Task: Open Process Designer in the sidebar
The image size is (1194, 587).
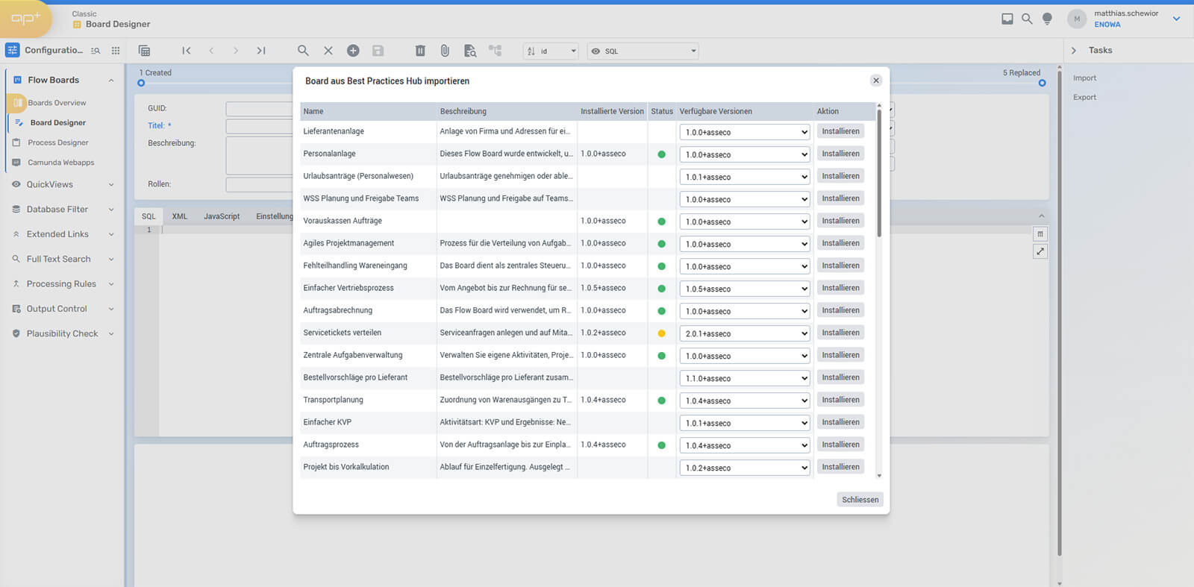Action: coord(58,142)
